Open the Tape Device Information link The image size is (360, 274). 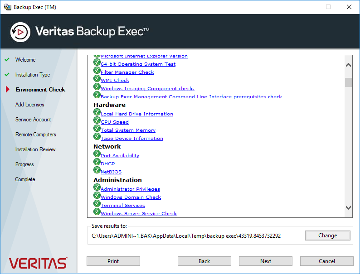(132, 139)
